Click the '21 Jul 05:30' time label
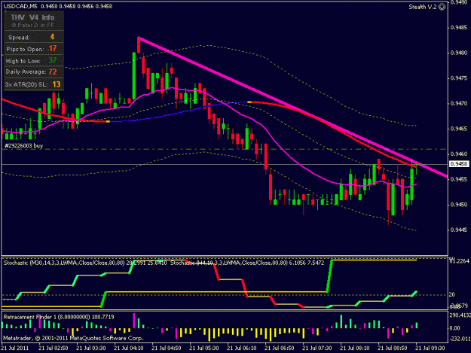 [x=204, y=348]
